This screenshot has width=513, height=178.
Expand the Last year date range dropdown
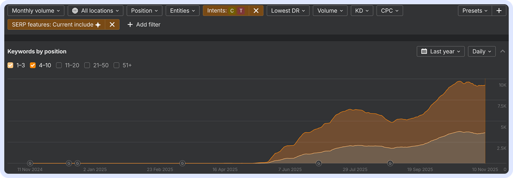click(x=441, y=51)
